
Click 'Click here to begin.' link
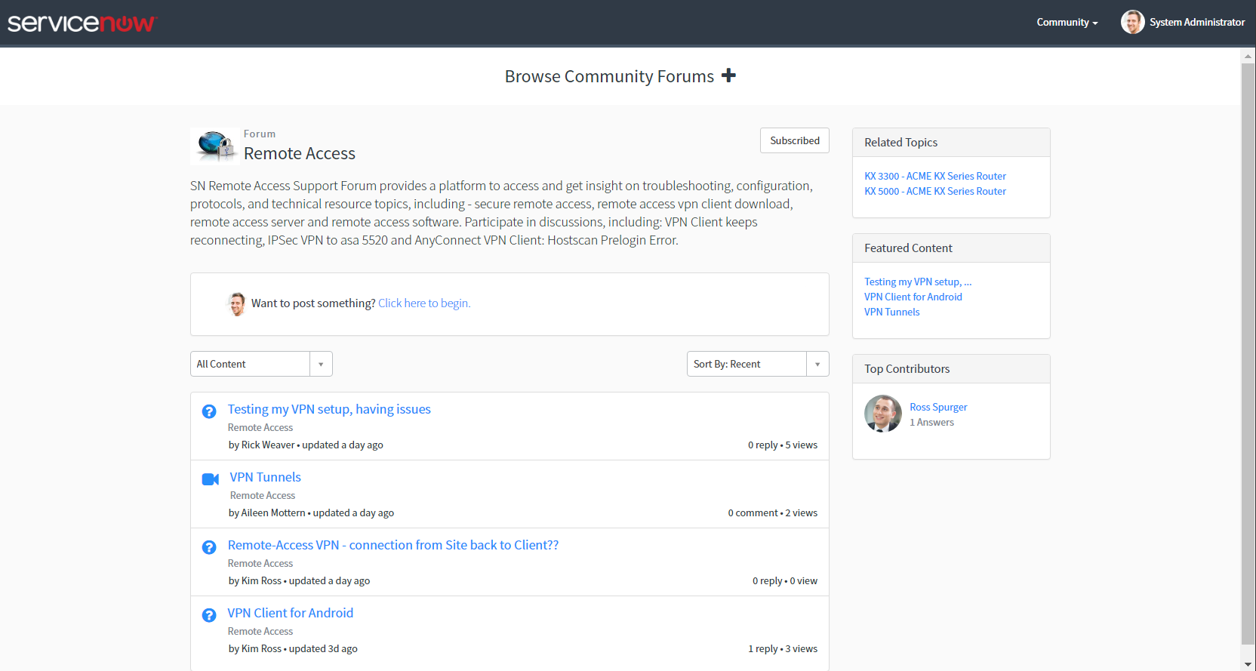(424, 303)
